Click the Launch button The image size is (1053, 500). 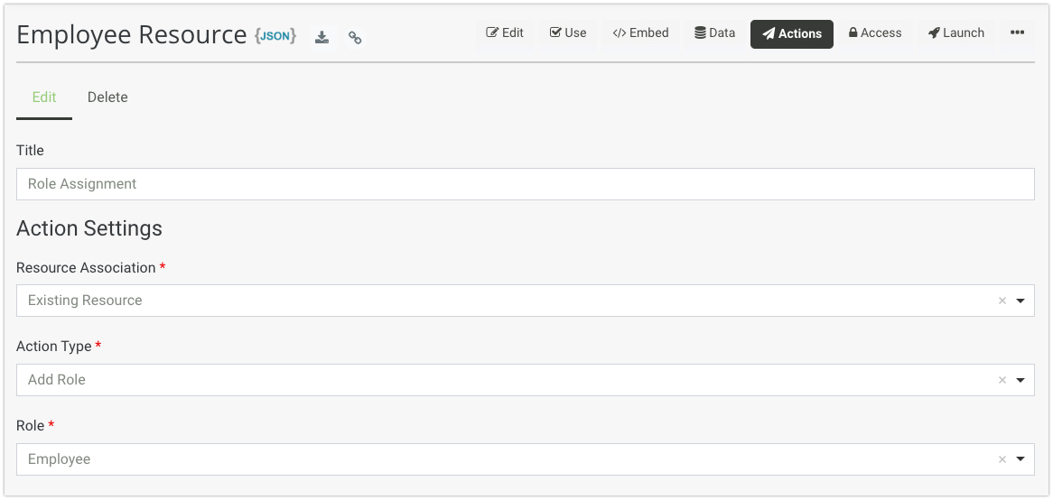[956, 33]
